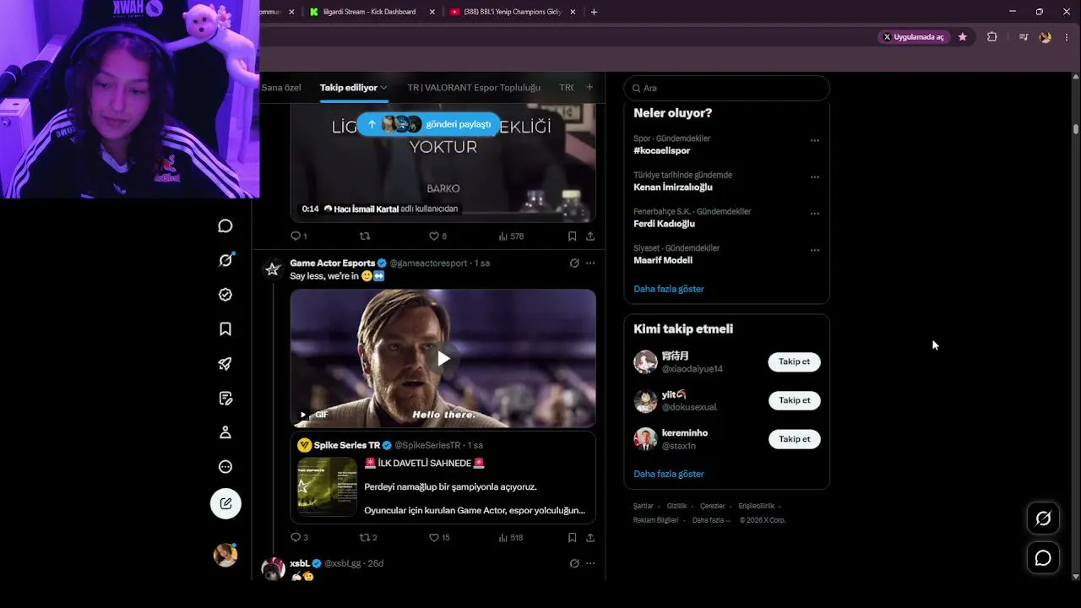Open the 'Gizlilik' footer link
This screenshot has height=608, width=1081.
click(x=677, y=506)
